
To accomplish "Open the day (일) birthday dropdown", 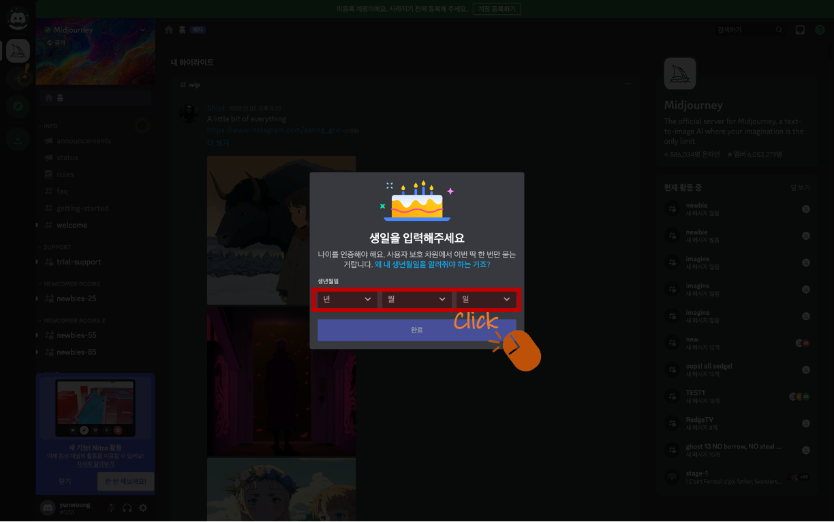I will coord(486,299).
